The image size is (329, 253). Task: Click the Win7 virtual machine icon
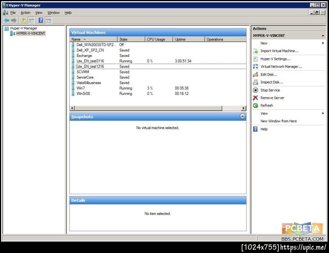[x=73, y=88]
